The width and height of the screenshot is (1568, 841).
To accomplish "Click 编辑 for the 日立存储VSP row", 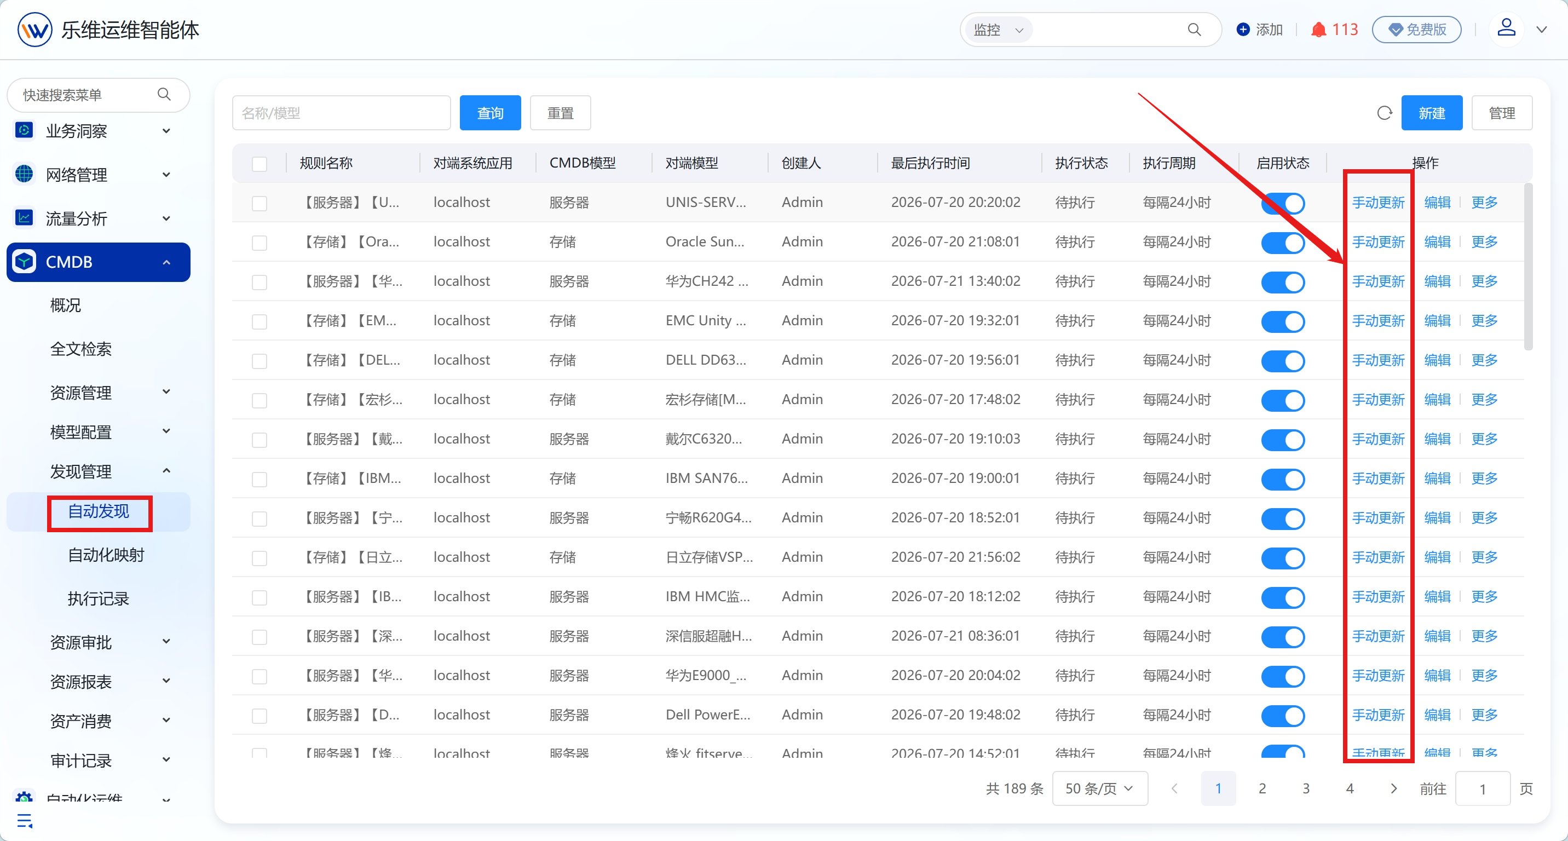I will [1437, 557].
